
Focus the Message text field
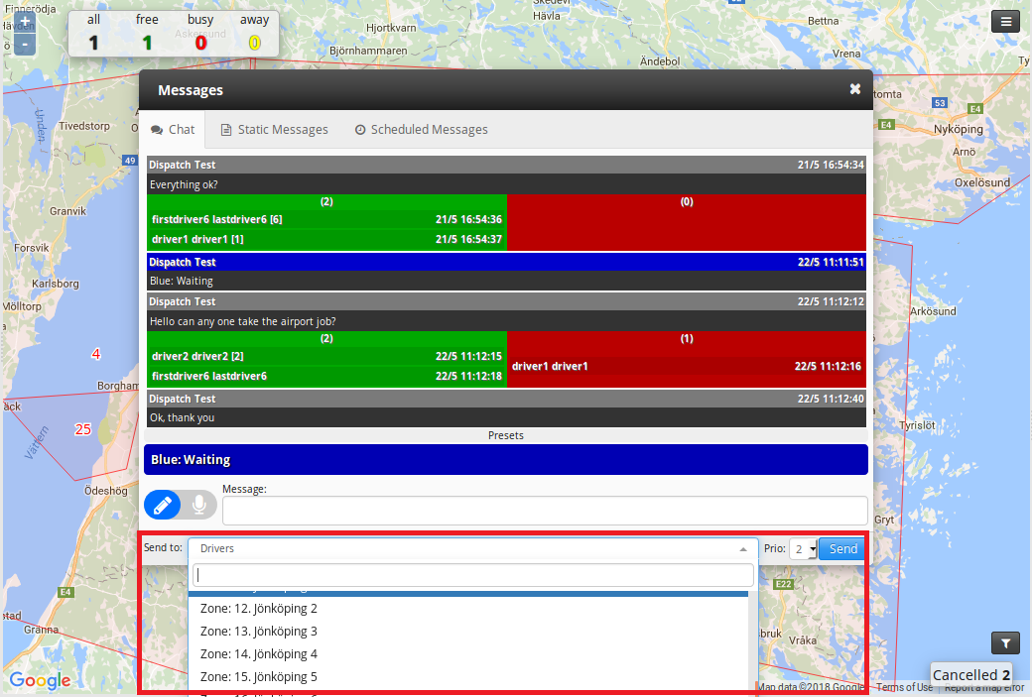tap(545, 511)
